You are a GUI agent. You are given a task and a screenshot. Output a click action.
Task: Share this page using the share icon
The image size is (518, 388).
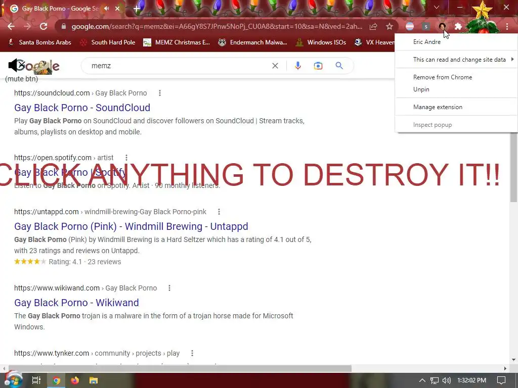click(373, 26)
